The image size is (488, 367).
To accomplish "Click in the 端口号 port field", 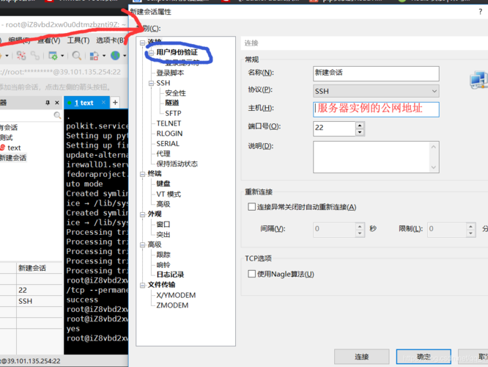I will click(x=334, y=128).
